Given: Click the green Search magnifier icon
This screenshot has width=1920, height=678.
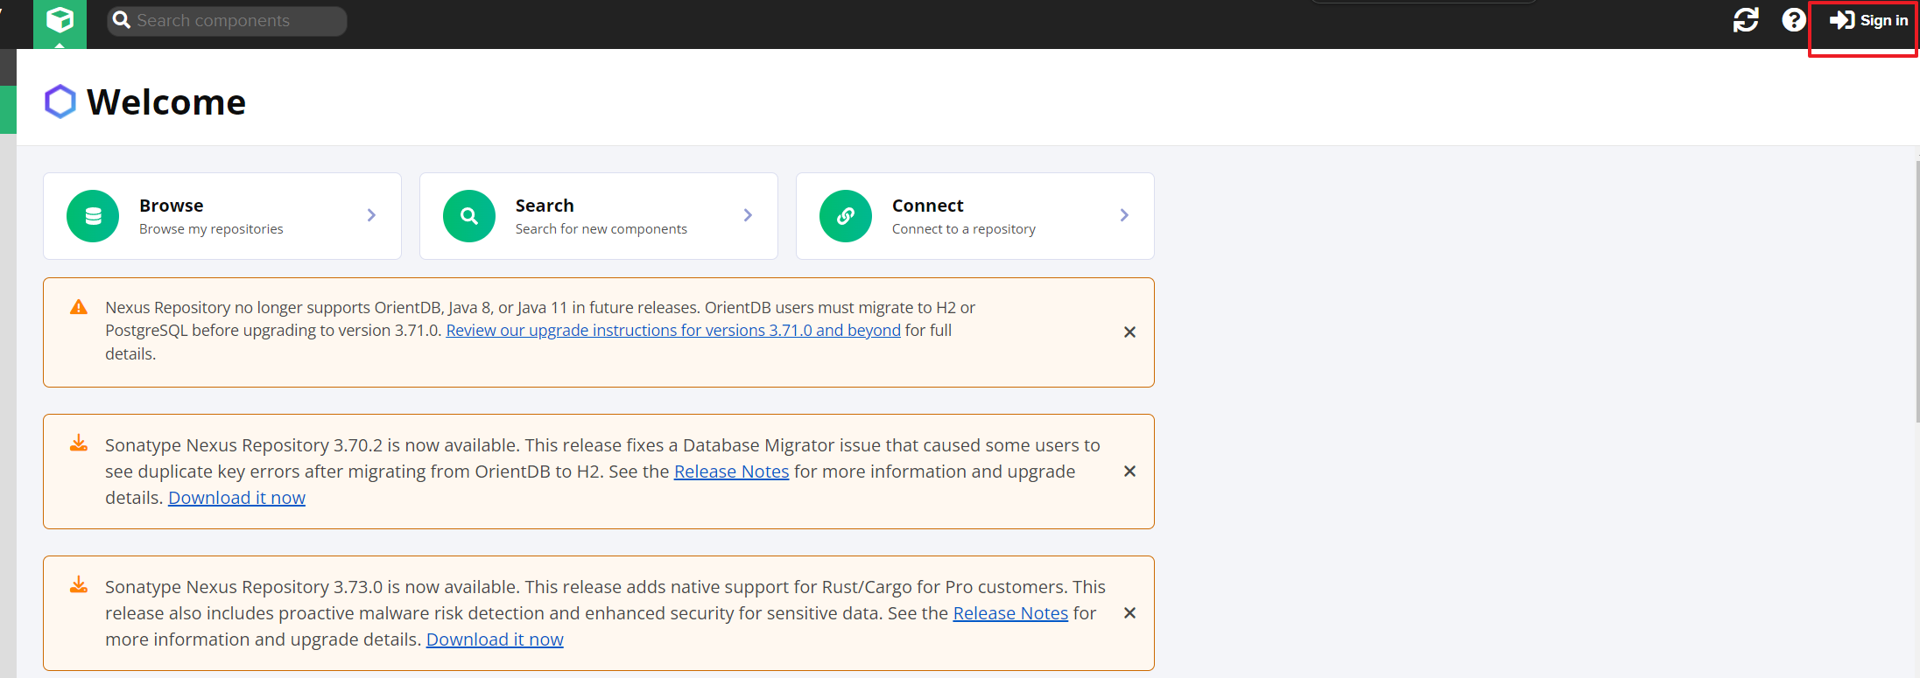Looking at the screenshot, I should coord(469,216).
